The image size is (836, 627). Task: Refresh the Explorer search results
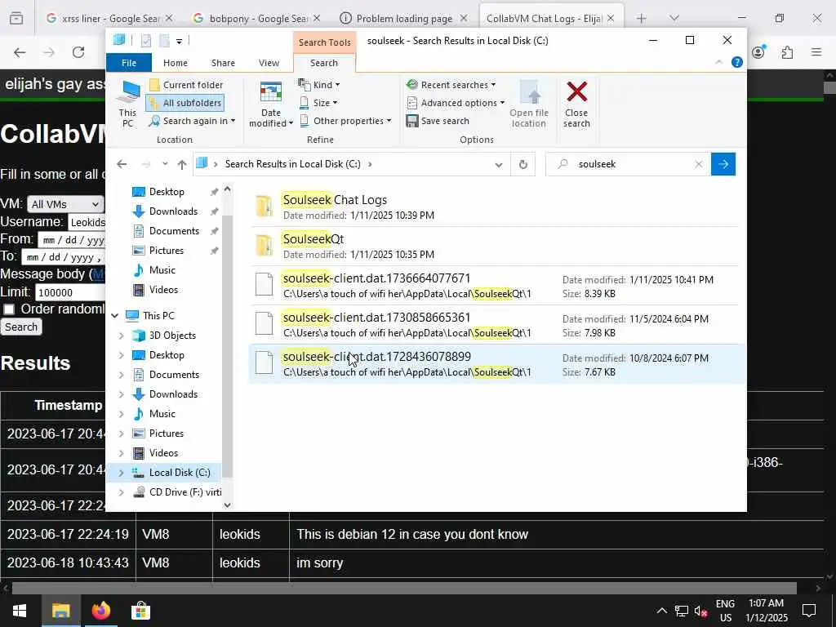point(523,165)
